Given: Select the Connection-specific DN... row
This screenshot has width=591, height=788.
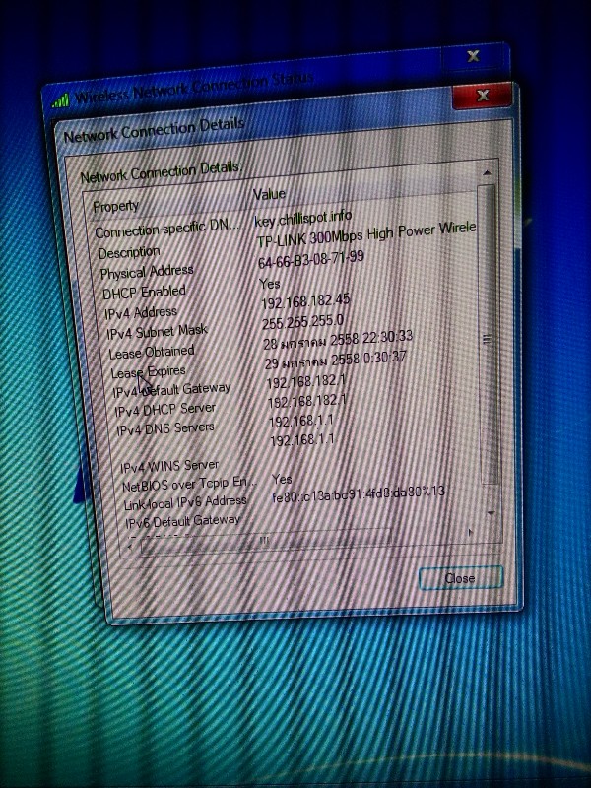Looking at the screenshot, I should click(167, 230).
